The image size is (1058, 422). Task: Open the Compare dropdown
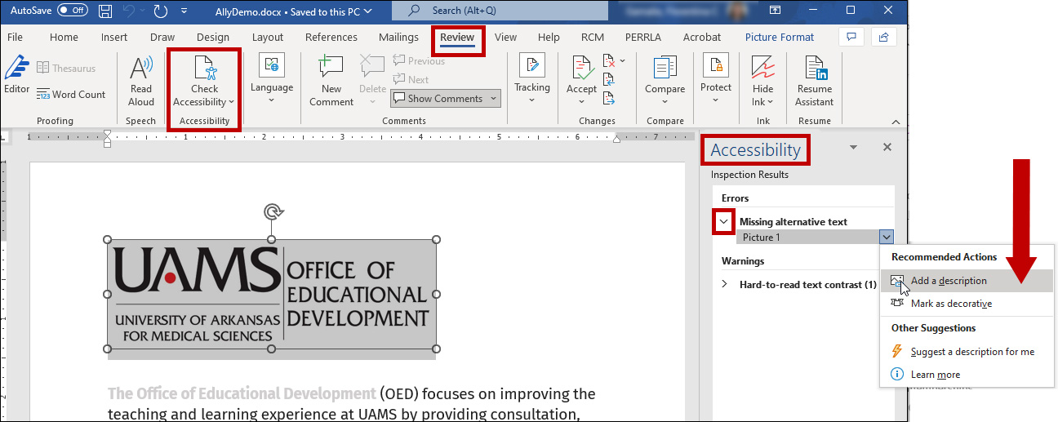(x=665, y=82)
